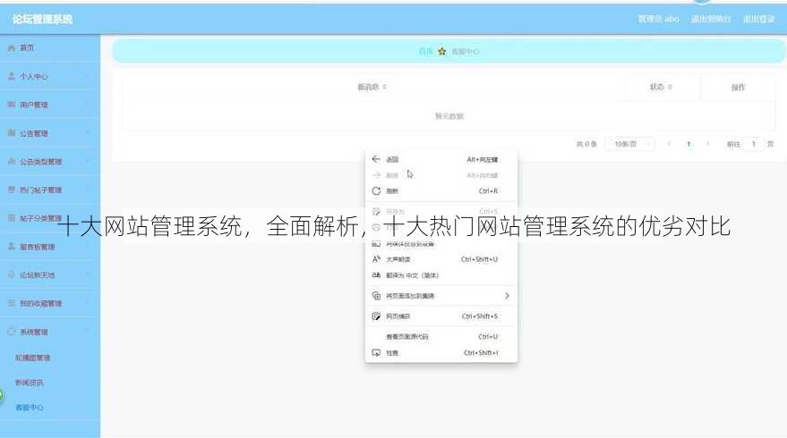Click the 退出登录 link in the header
787x438 pixels.
point(758,19)
